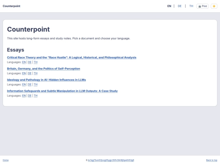
Task: Open Critical Race Theory essay in EN
Action: (24, 62)
